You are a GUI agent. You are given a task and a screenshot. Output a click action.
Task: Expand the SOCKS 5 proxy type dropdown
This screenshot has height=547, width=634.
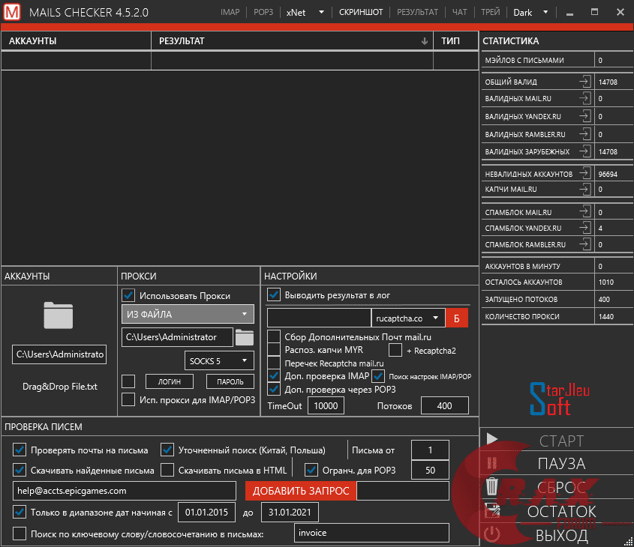pos(219,361)
